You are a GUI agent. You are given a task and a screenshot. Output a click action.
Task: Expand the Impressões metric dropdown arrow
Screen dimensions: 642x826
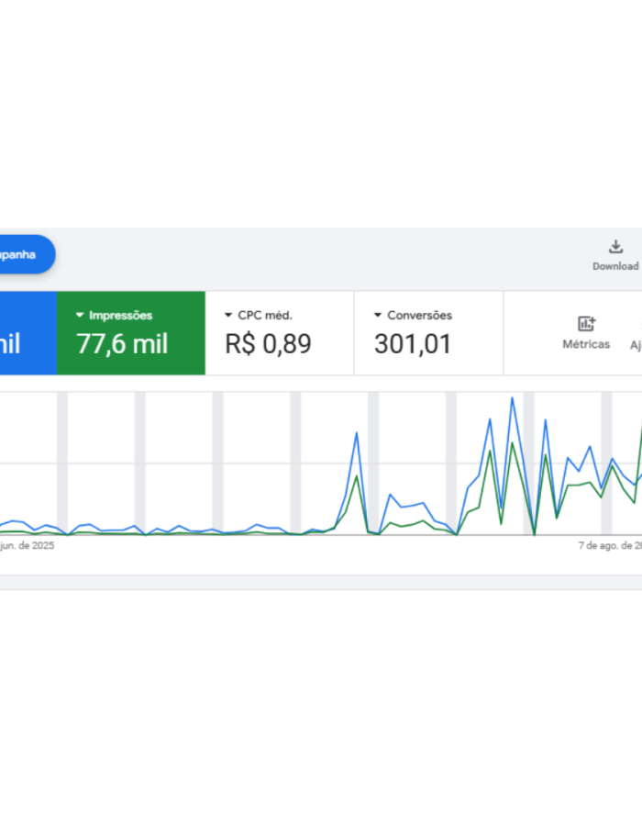click(80, 316)
